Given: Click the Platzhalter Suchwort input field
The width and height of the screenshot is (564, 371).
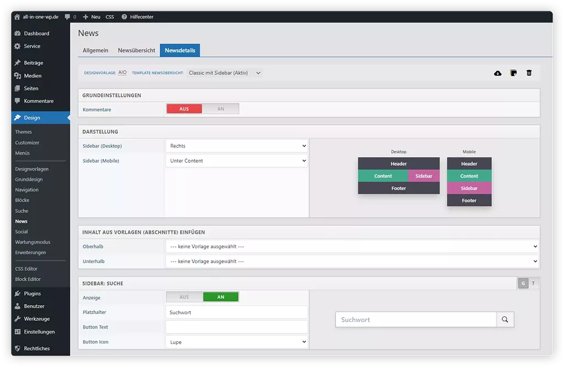Looking at the screenshot, I should pyautogui.click(x=236, y=312).
